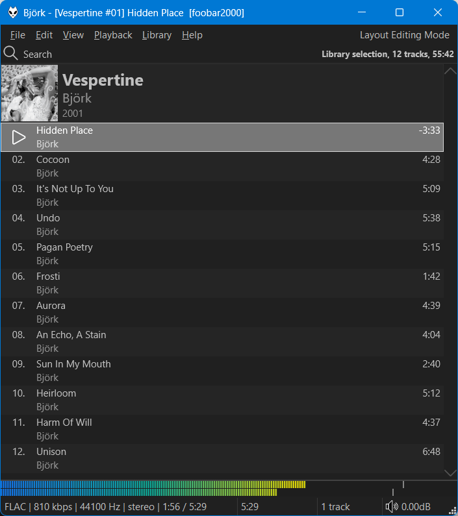
Task: Click the 1:42 duration of Frosti
Action: 431,276
